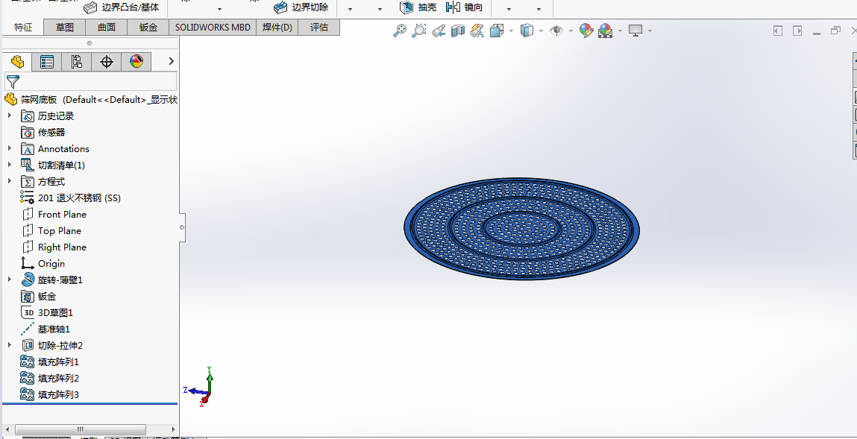Select the 填充阵列2 fill pattern

click(50, 378)
